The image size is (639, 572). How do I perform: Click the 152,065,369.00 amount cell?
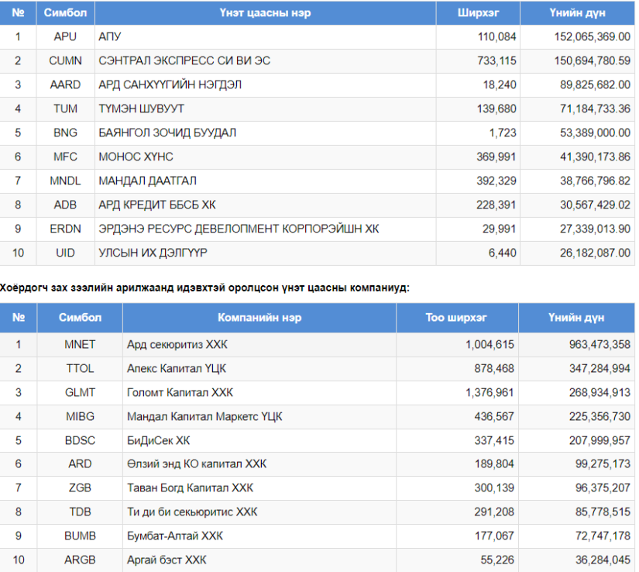tap(578, 36)
